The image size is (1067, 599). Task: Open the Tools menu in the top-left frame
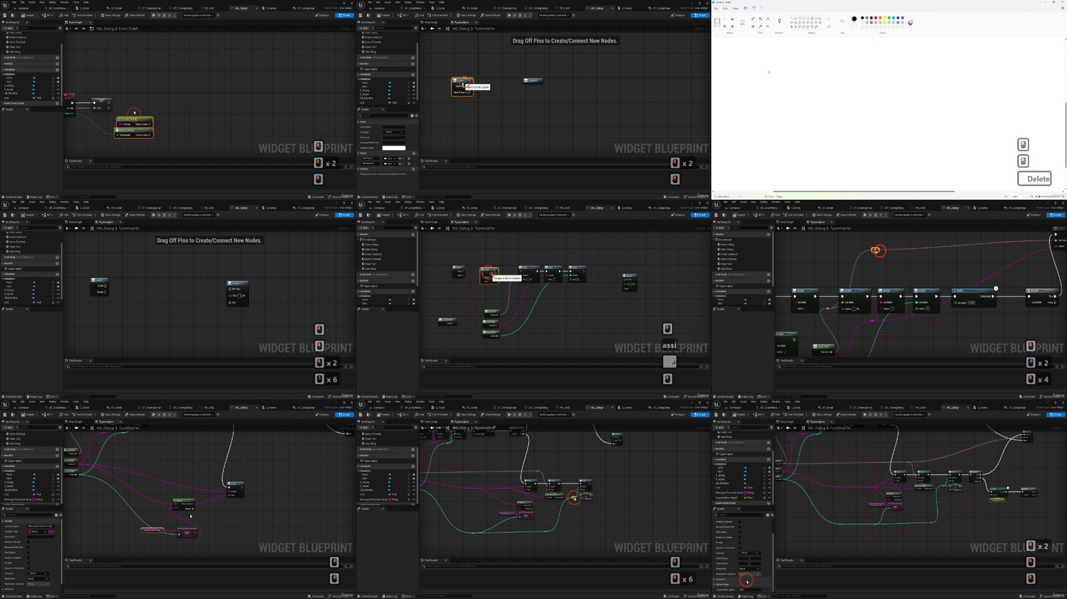point(76,2)
